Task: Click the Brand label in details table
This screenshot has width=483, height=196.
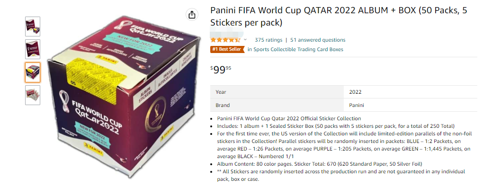Action: pos(223,105)
